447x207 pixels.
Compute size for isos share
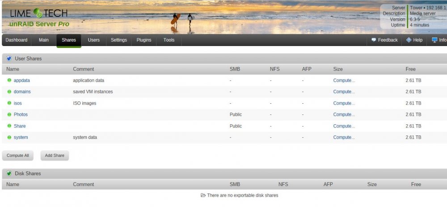pos(344,103)
